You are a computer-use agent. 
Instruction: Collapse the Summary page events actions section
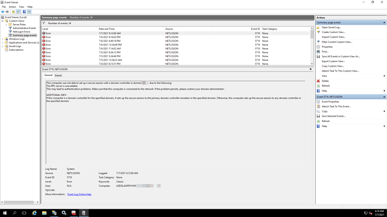click(384, 22)
